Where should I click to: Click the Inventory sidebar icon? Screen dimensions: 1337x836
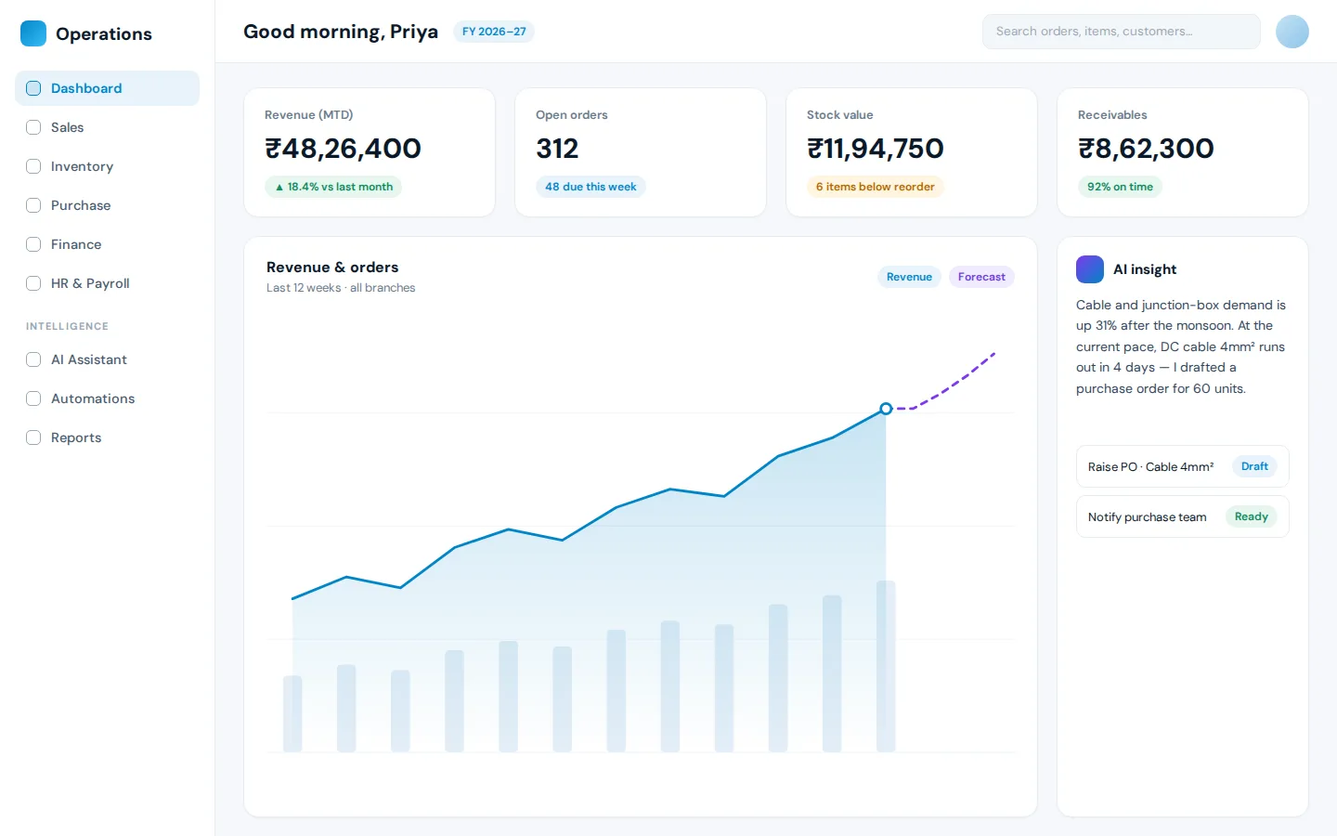(x=33, y=166)
